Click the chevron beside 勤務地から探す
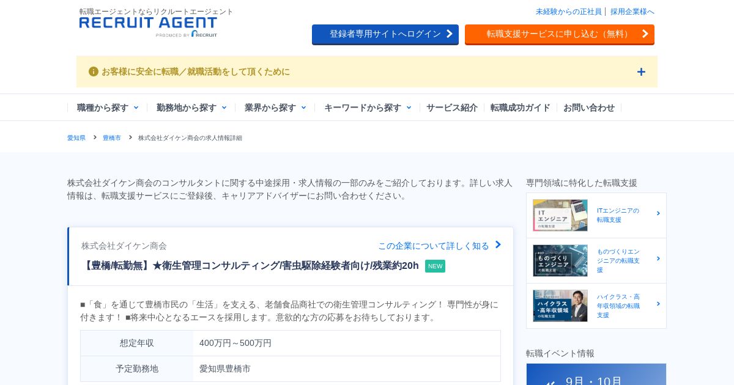Screen dimensions: 734x385 pos(224,108)
